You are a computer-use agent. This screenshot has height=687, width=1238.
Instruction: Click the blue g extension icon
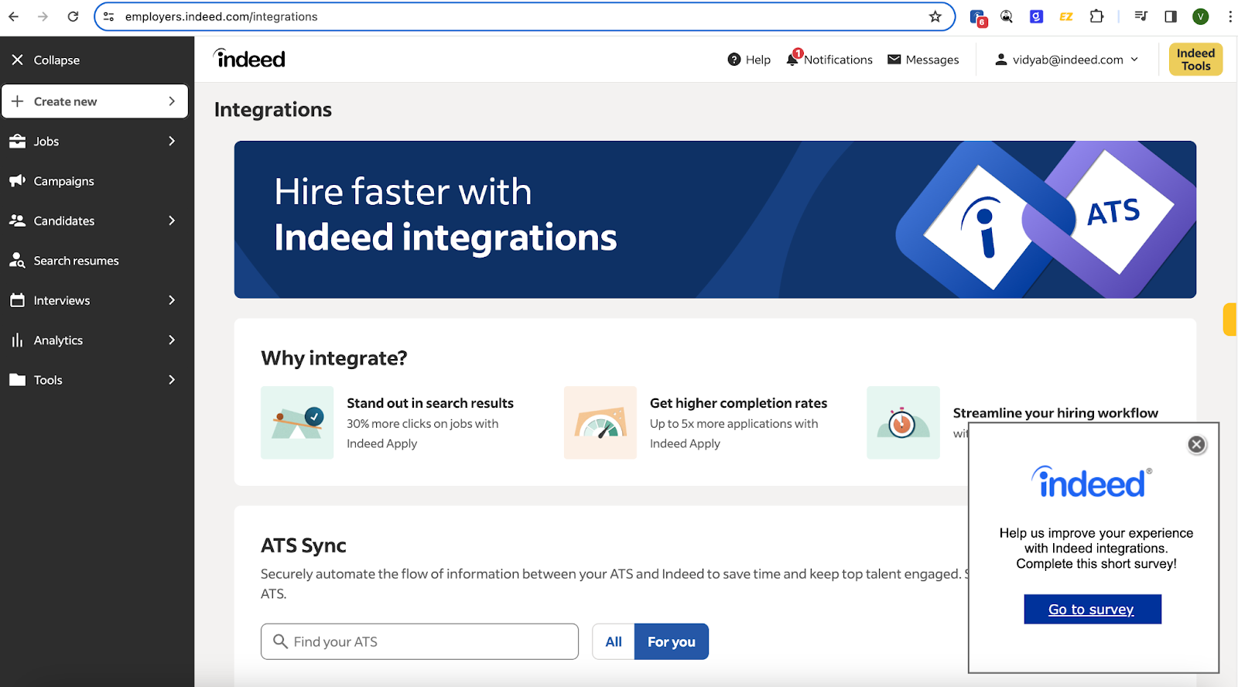pos(1037,16)
